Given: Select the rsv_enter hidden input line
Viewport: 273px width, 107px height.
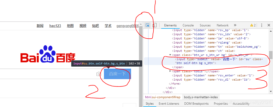Looking at the screenshot, I should [x=213, y=75].
